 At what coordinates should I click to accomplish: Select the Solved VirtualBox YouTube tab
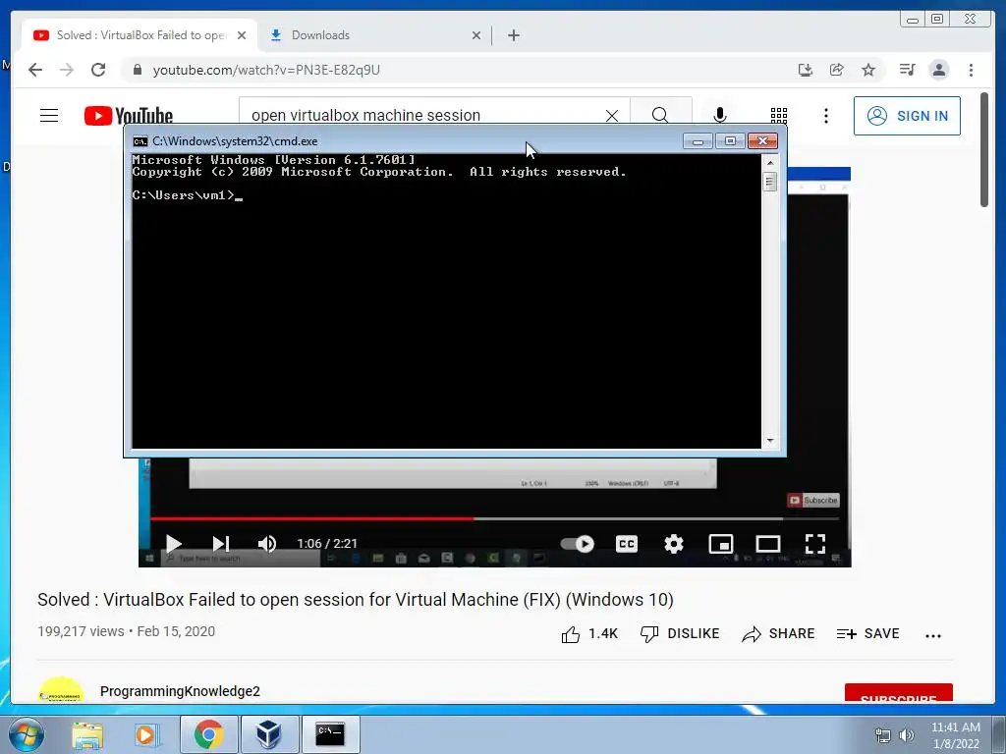(x=140, y=35)
